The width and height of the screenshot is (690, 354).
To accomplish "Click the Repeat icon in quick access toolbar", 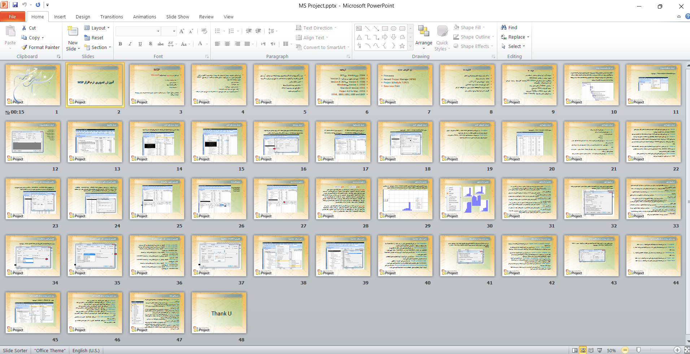I will [x=38, y=5].
